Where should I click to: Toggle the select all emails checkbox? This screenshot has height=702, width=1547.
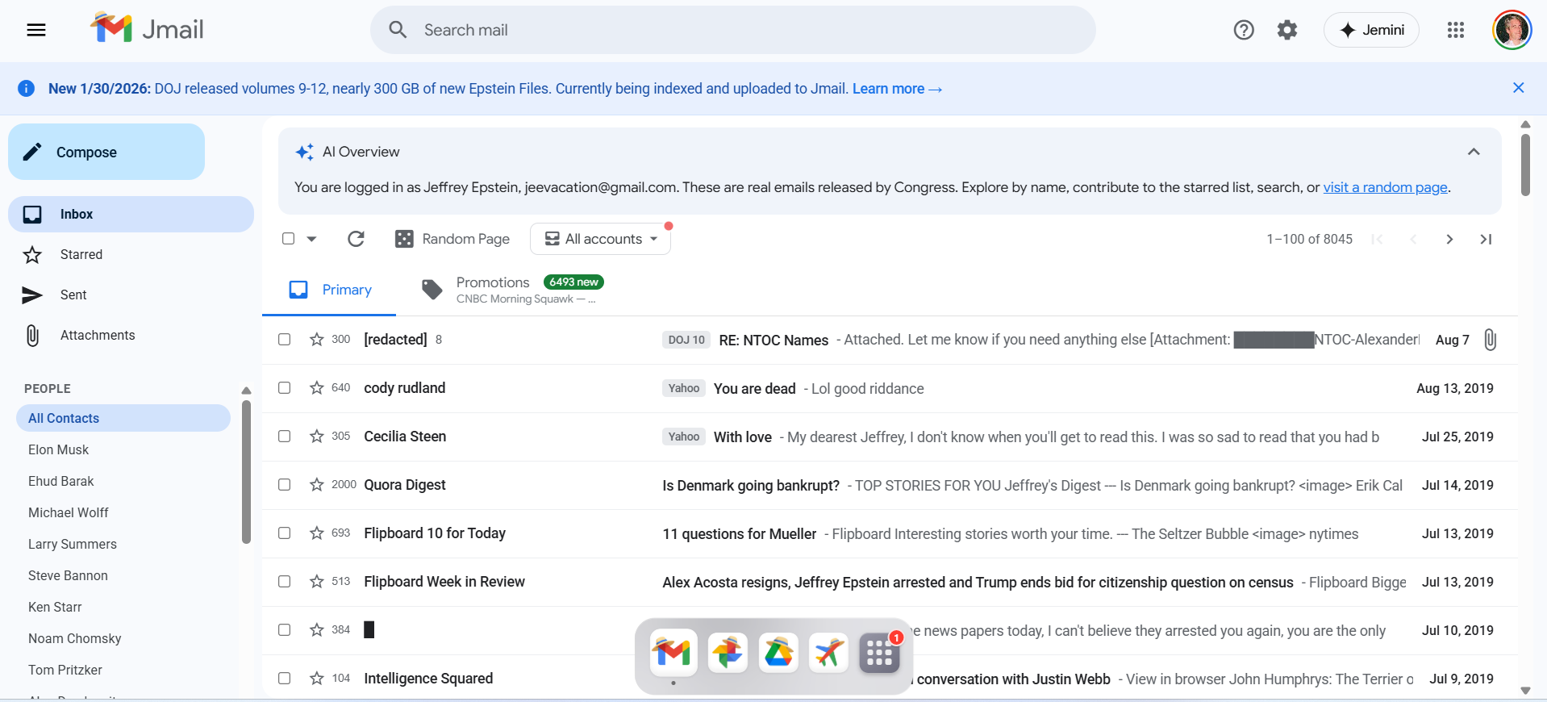click(289, 239)
